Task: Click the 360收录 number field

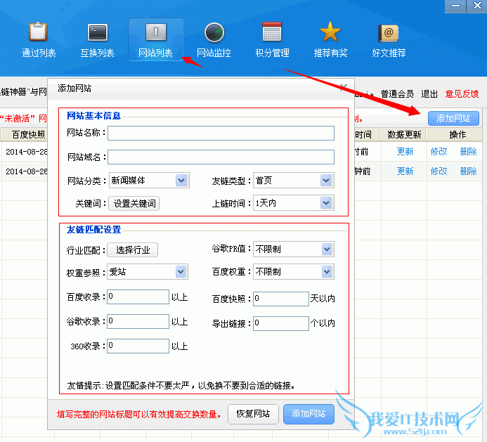Action: [138, 346]
